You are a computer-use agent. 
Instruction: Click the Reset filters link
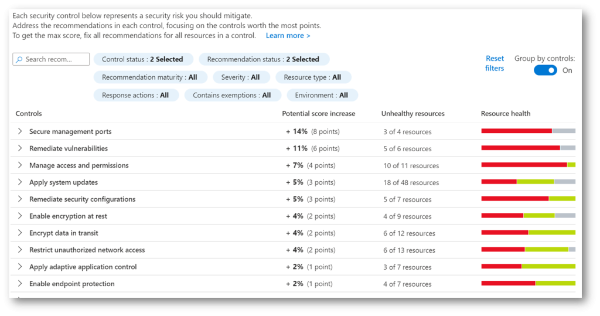pos(495,63)
